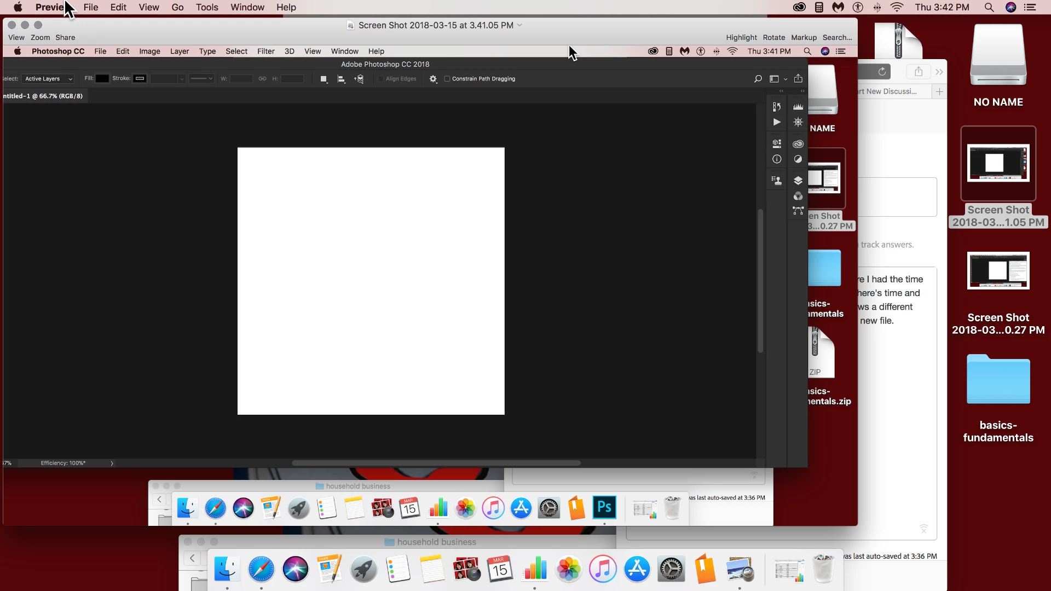Expand the Active Layers dropdown
1051x591 pixels.
48,79
